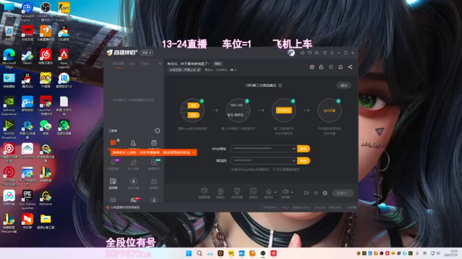Screen dimensions: 462x259
Task: Copy the stream code with the yellow button
Action: pyautogui.click(x=304, y=161)
